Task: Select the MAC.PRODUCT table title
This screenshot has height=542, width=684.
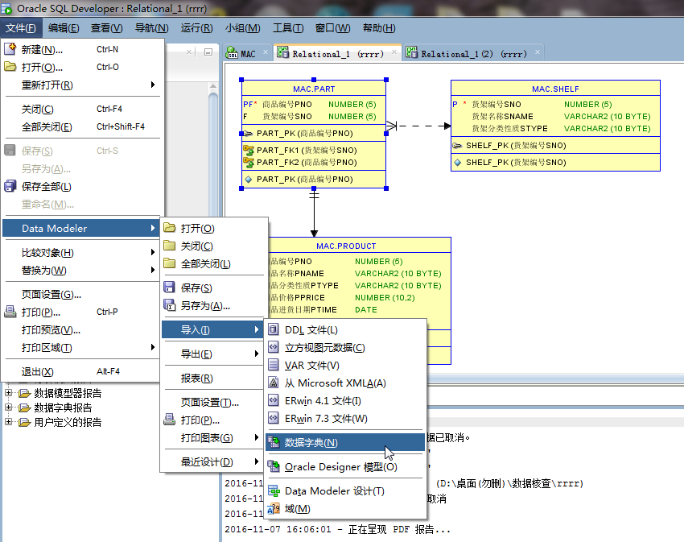Action: point(346,246)
